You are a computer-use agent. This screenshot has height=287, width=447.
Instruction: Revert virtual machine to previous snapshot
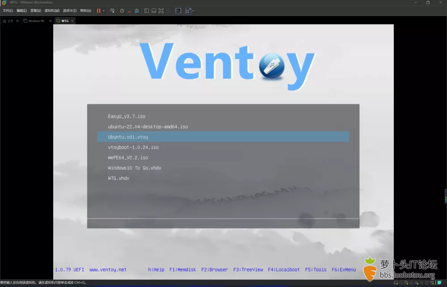tap(130, 11)
